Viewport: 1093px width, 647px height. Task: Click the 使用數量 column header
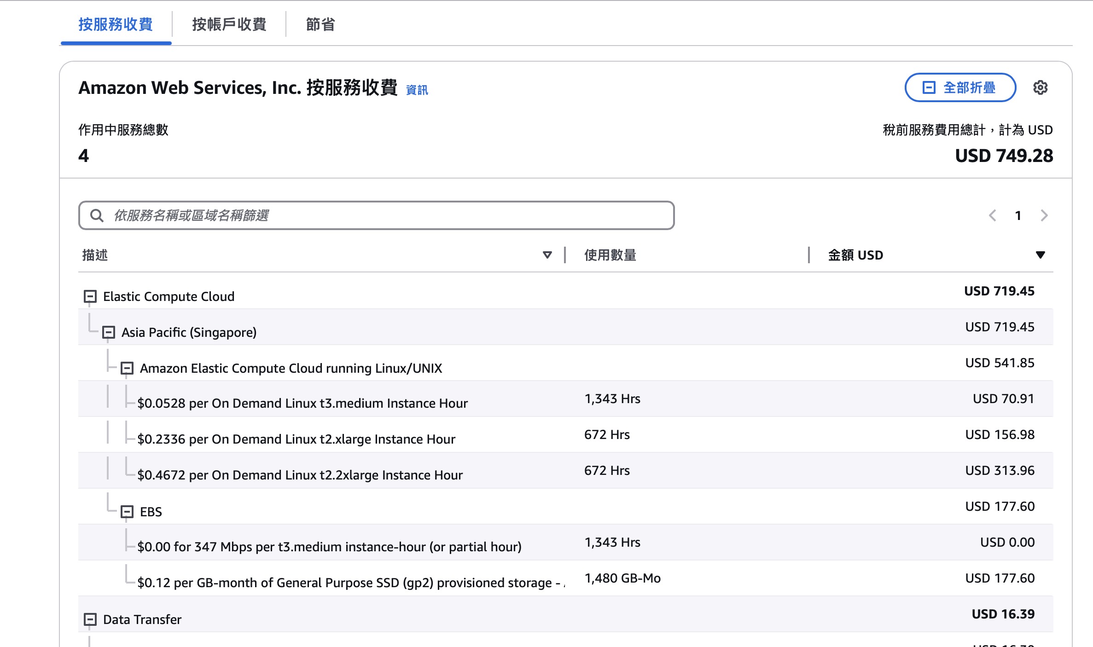click(x=610, y=255)
